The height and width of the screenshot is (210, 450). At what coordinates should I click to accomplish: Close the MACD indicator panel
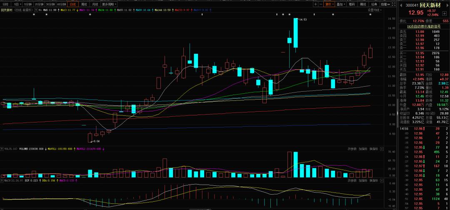[x=381, y=180]
